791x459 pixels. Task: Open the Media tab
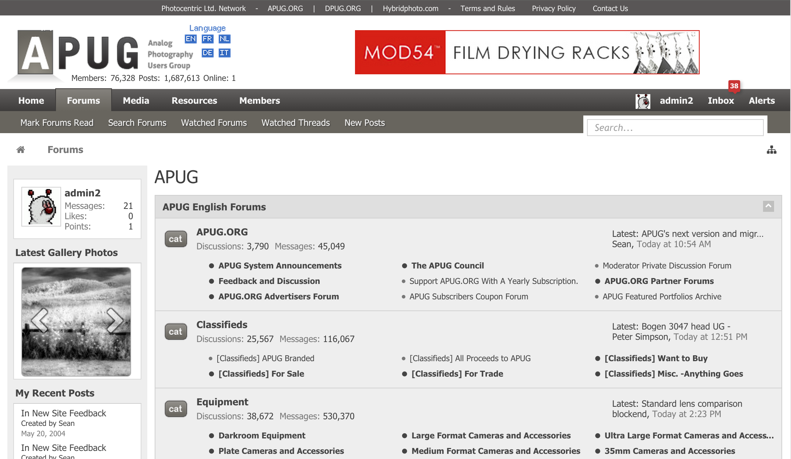pos(136,100)
